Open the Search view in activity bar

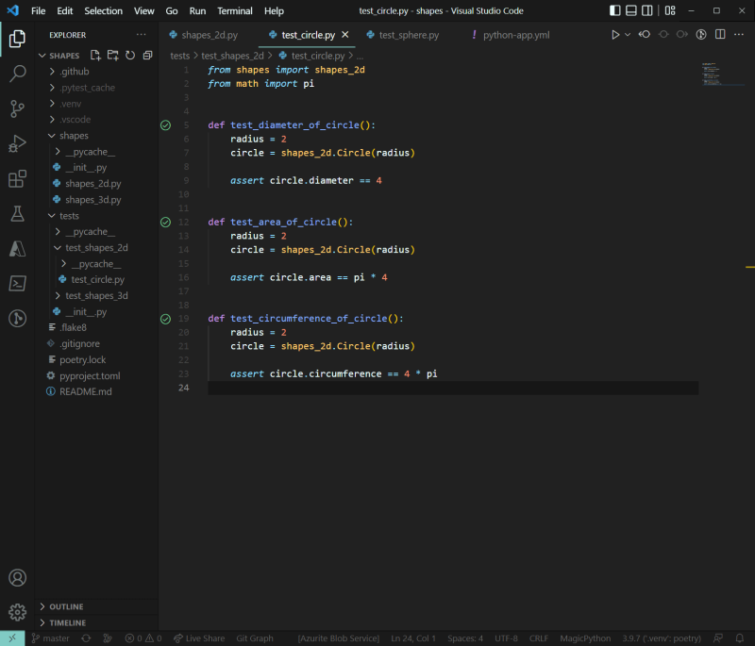(x=17, y=74)
